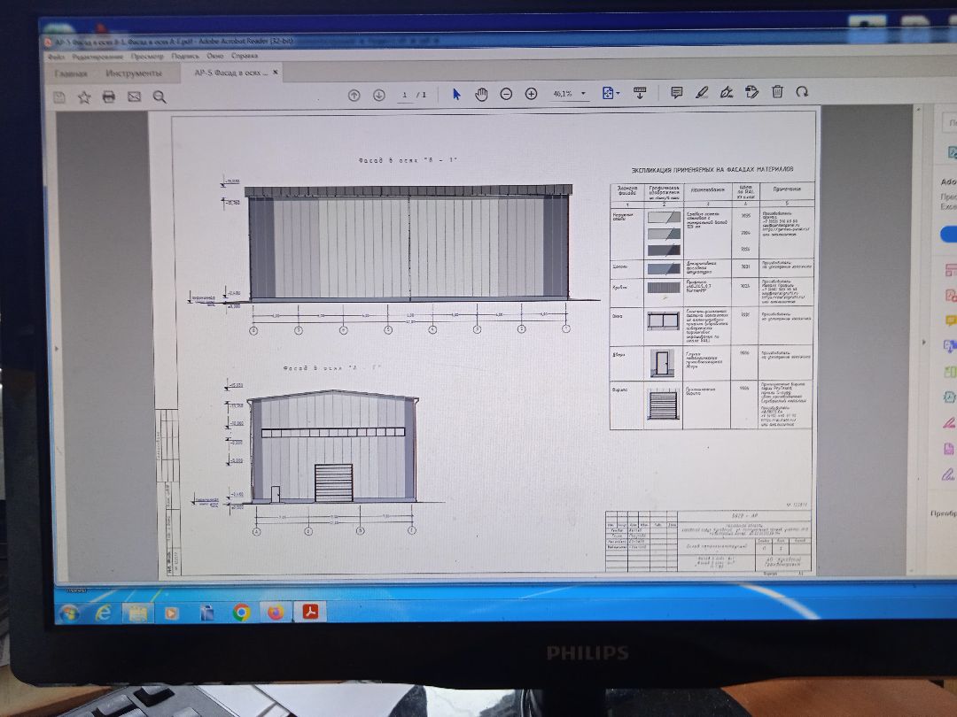This screenshot has width=957, height=717.
Task: Open the zoom level 46,1% dropdown
Action: (583, 93)
